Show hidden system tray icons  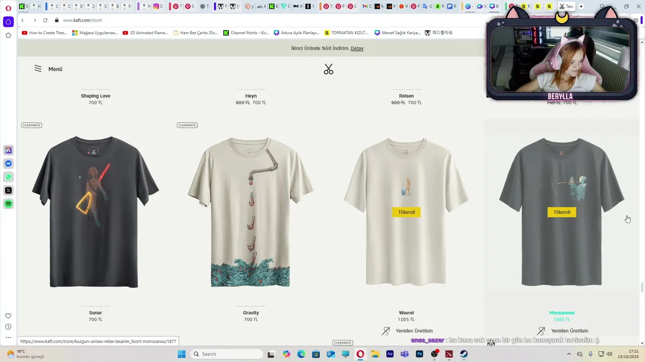pos(569,354)
